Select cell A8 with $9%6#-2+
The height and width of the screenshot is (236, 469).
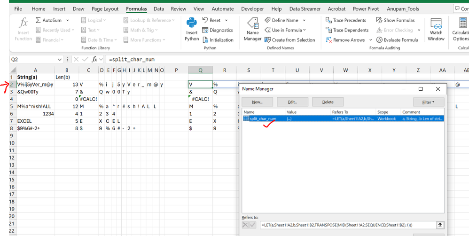pos(35,128)
